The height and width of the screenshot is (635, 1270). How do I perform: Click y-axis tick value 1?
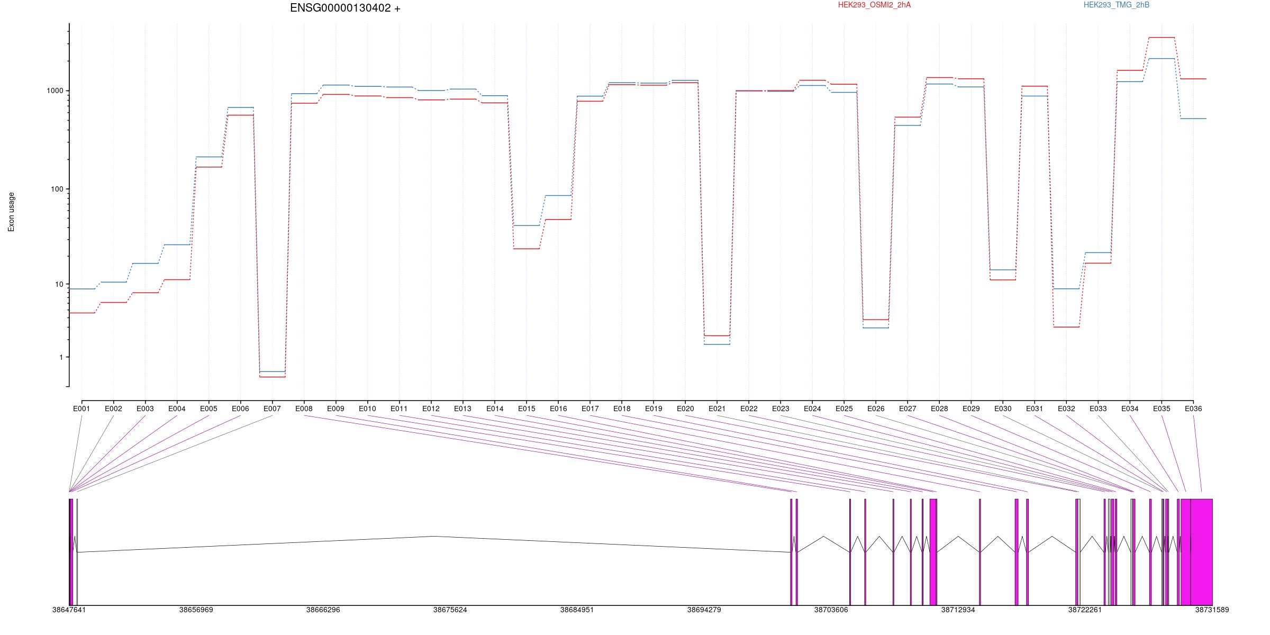tap(61, 357)
